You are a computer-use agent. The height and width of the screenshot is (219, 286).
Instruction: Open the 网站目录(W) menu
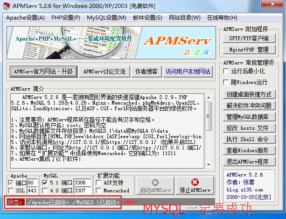(x=185, y=18)
